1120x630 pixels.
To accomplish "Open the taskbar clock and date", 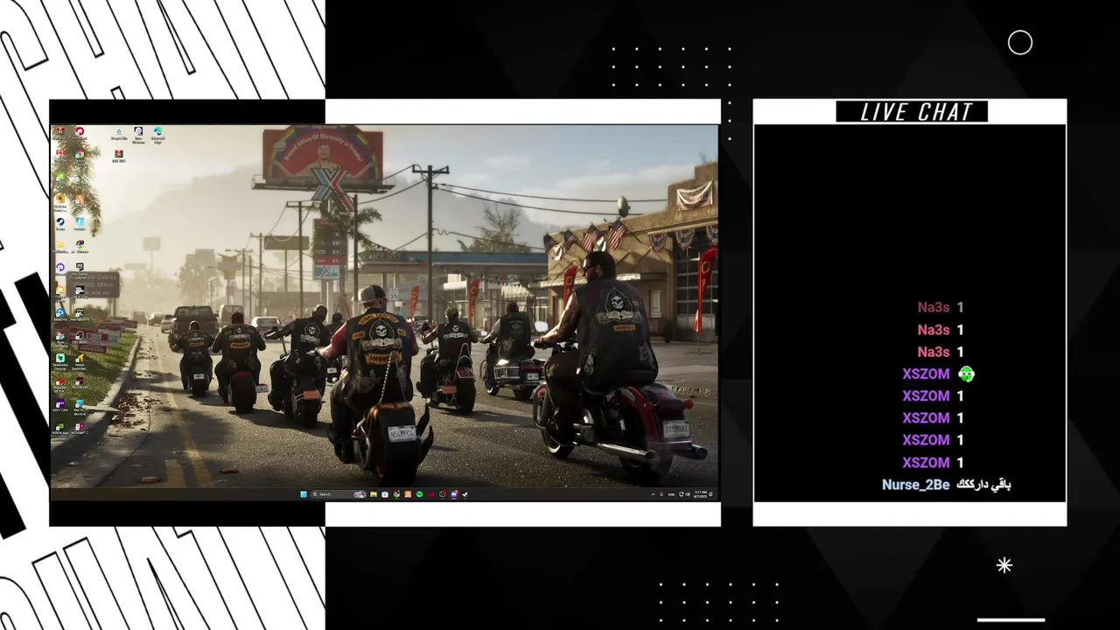I will pos(700,494).
